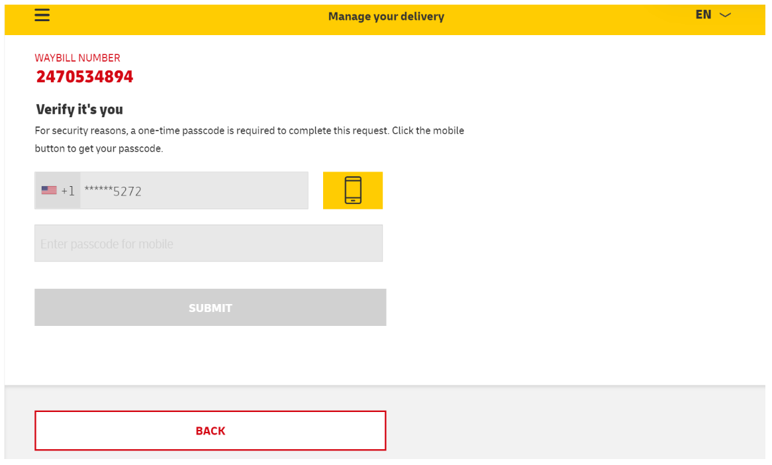This screenshot has width=772, height=465.
Task: Go back using the BACK button
Action: (x=210, y=431)
